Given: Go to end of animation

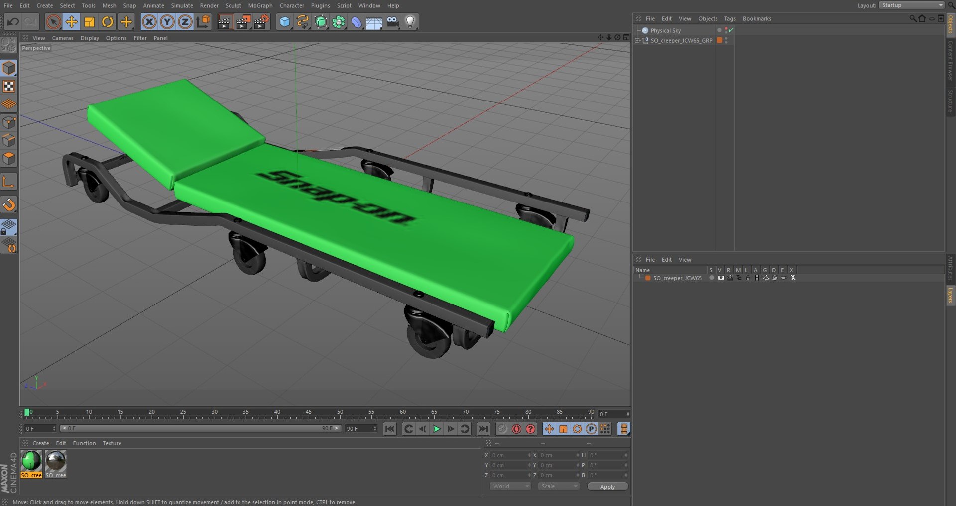Looking at the screenshot, I should (483, 429).
